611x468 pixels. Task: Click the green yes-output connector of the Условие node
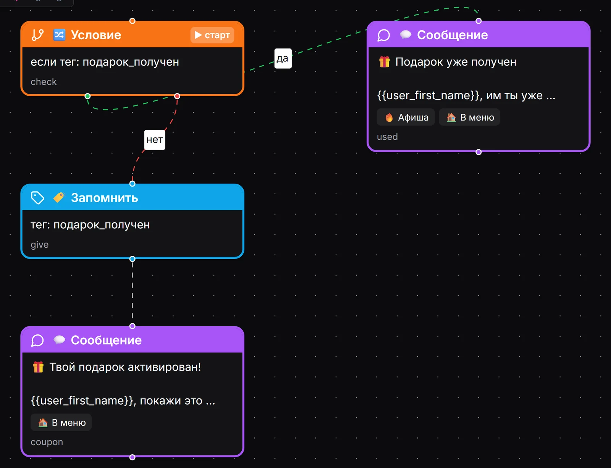pos(88,96)
